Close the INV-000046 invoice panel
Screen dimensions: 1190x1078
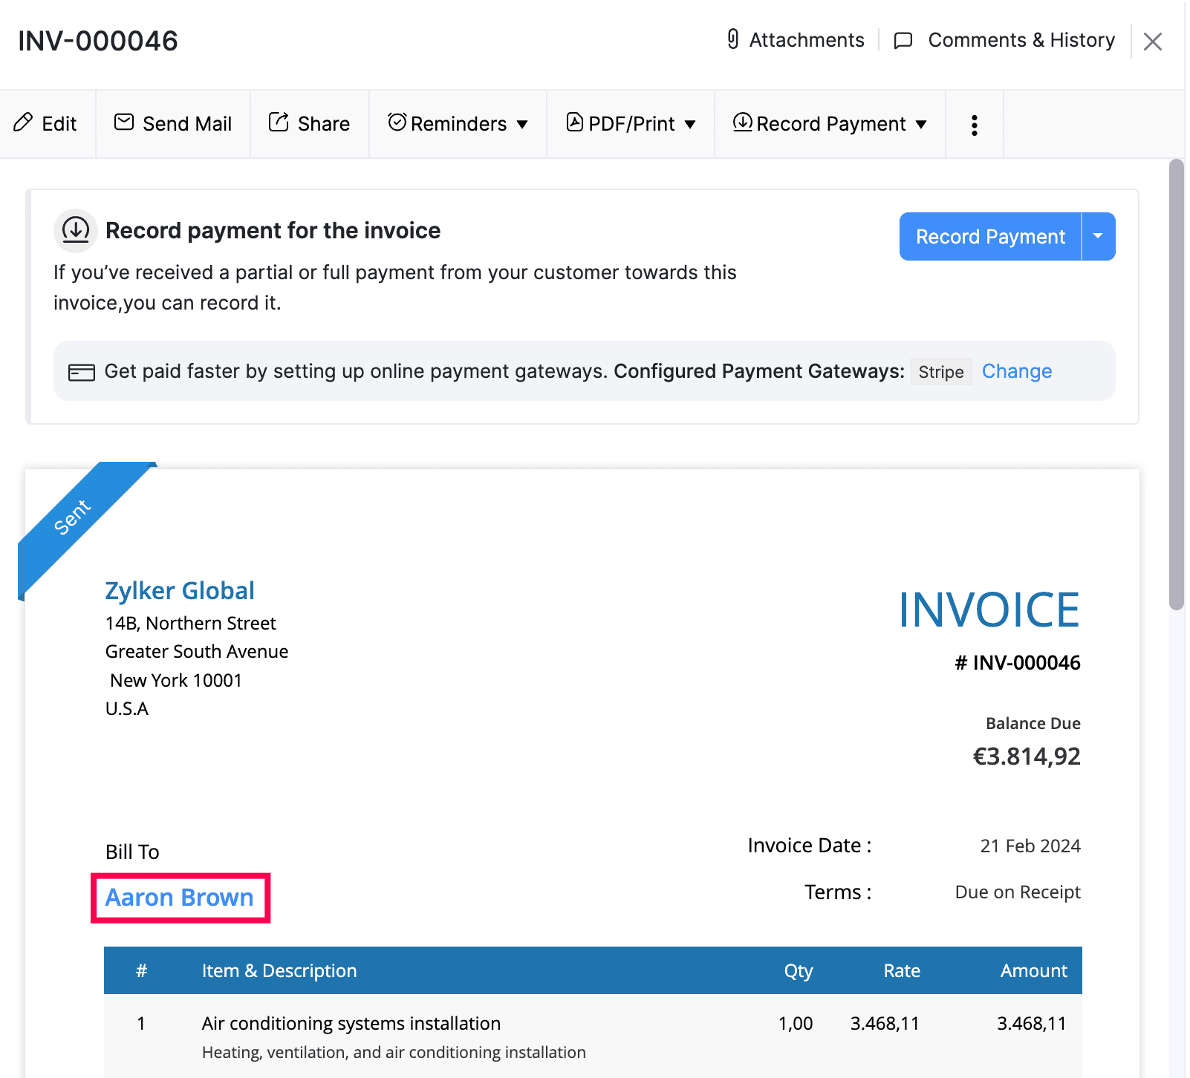coord(1152,42)
